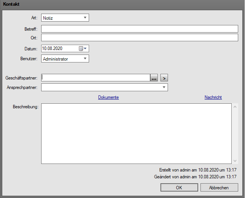The height and width of the screenshot is (198, 245).
Task: Follow the Nachricht link
Action: (x=213, y=97)
